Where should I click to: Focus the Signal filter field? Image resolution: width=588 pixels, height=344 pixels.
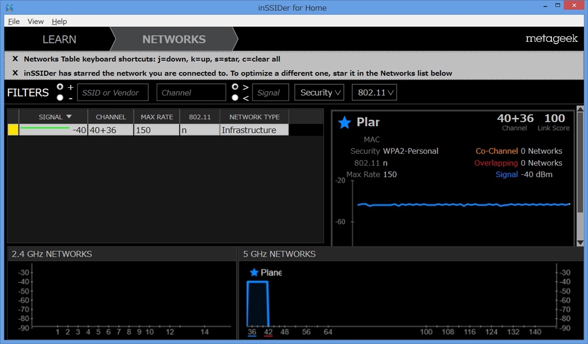(x=270, y=92)
